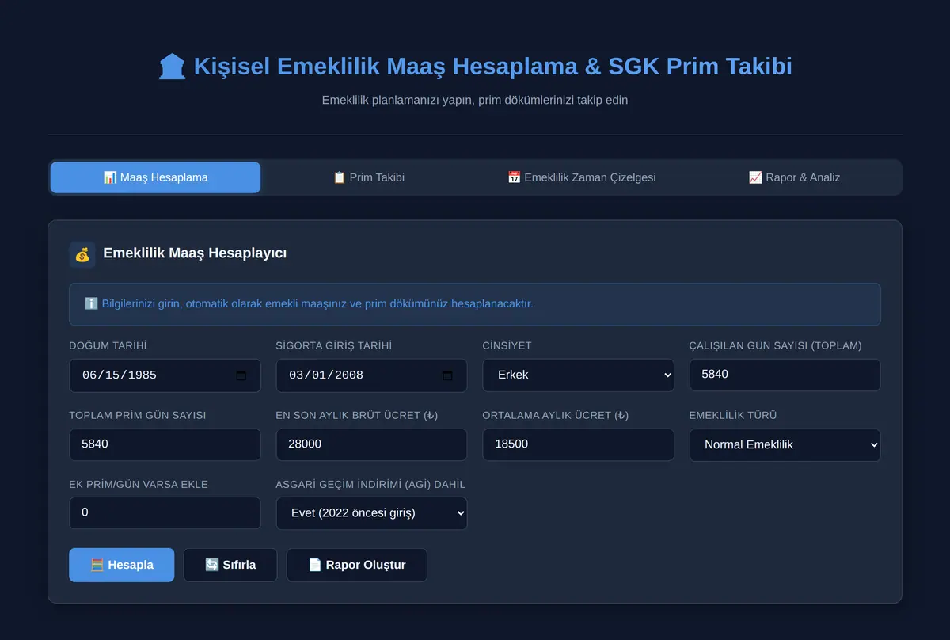Image resolution: width=950 pixels, height=640 pixels.
Task: Focus the Doğum Tarihi date field
Action: [x=165, y=375]
